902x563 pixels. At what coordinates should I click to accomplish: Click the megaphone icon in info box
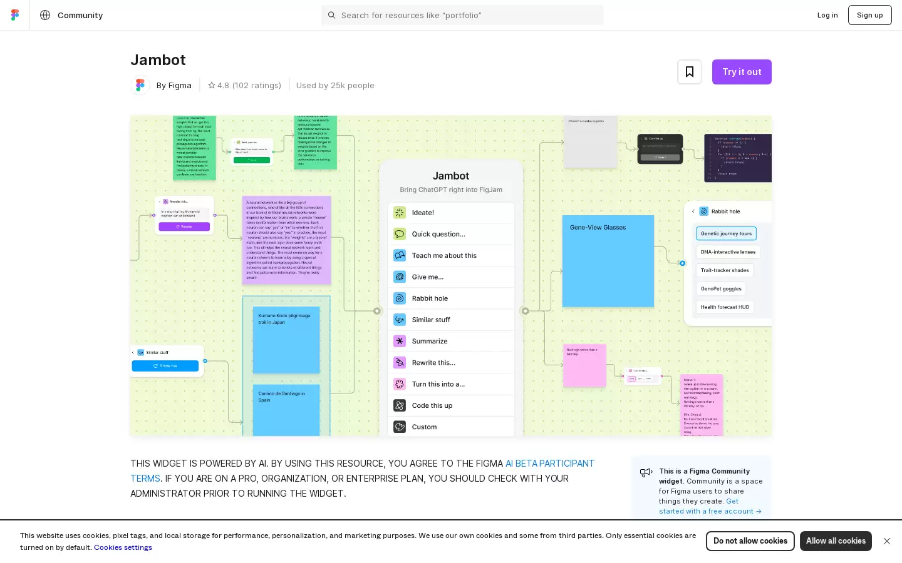(x=646, y=473)
